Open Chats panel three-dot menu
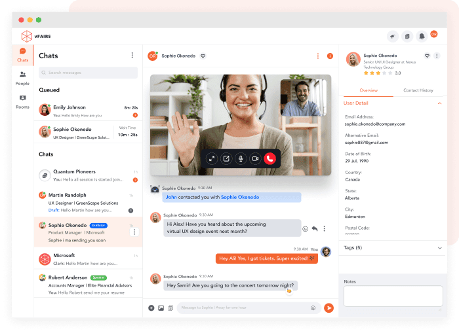The width and height of the screenshot is (459, 335). (x=132, y=56)
